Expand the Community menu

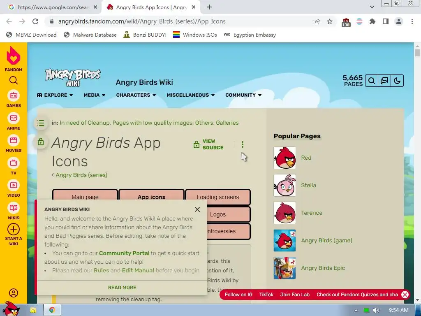[x=243, y=95]
